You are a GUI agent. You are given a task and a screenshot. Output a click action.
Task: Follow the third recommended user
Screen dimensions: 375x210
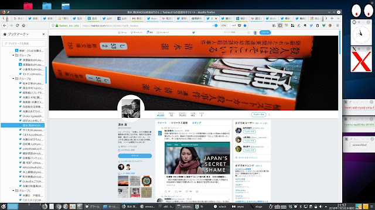coord(250,150)
